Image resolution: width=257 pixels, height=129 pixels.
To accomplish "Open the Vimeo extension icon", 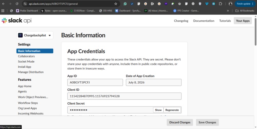I will [x=207, y=4].
